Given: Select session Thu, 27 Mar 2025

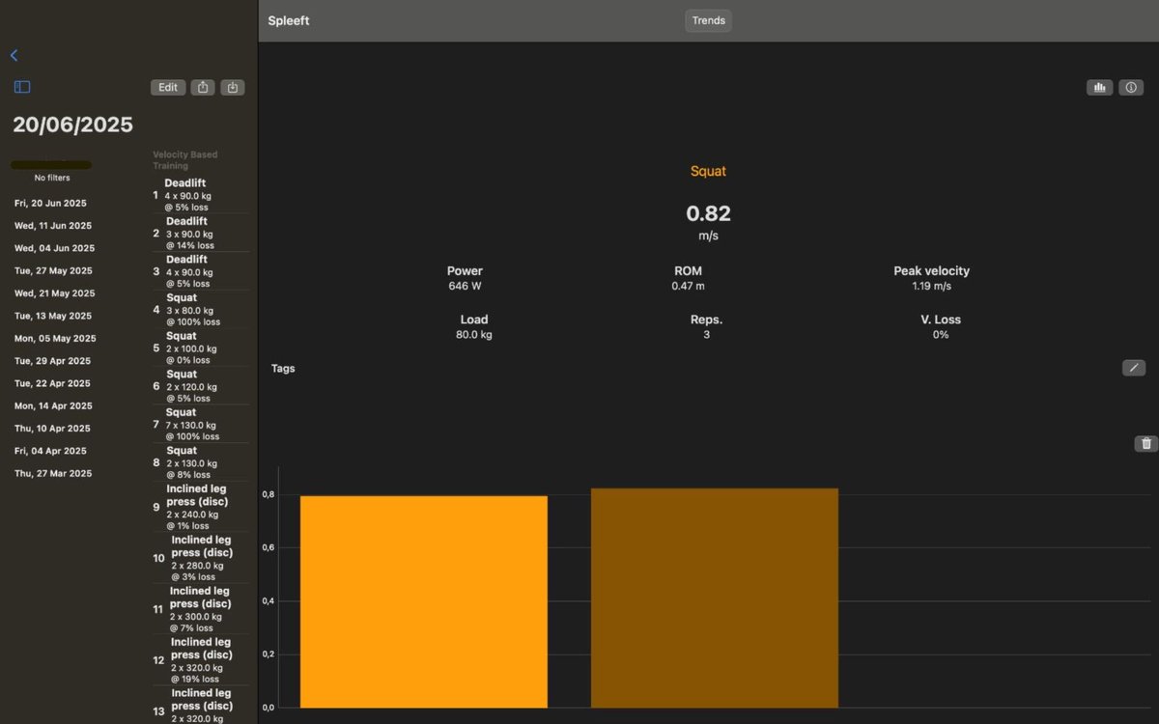Looking at the screenshot, I should point(53,474).
